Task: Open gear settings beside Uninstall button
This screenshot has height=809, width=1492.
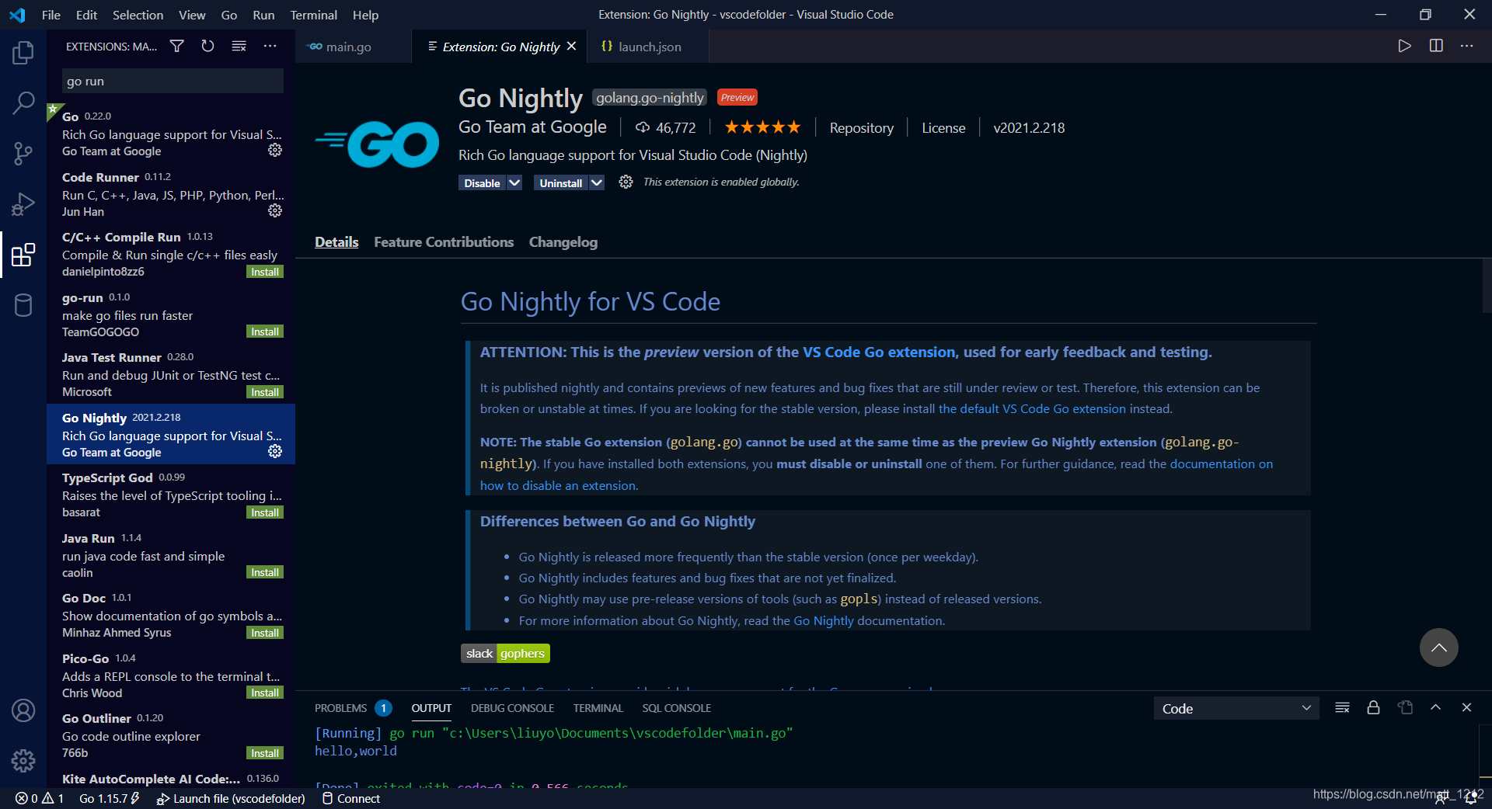Action: [x=626, y=182]
